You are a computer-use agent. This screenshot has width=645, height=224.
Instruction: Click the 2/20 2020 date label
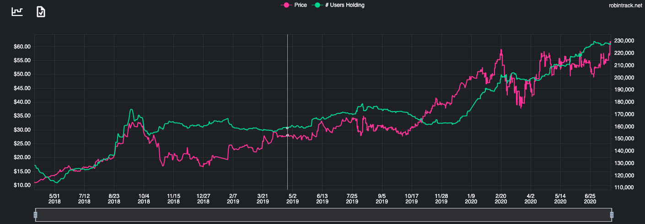click(501, 198)
